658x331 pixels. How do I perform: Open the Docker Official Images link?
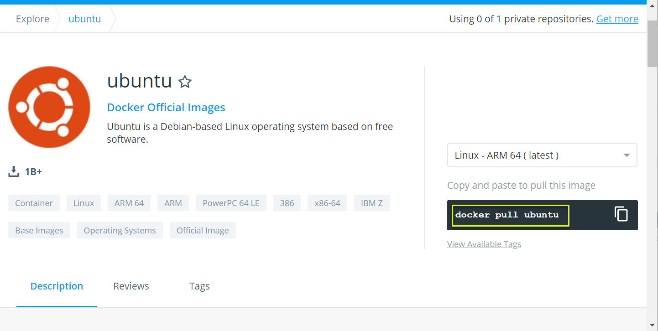tap(166, 108)
